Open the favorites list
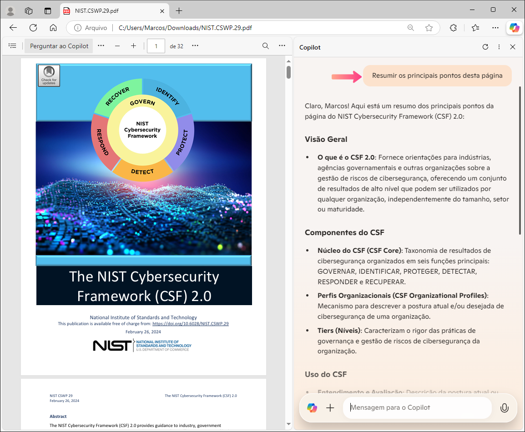 (475, 28)
